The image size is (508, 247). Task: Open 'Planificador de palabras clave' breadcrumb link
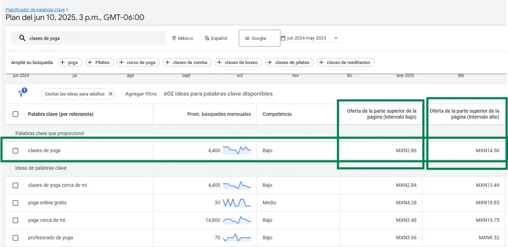(35, 10)
